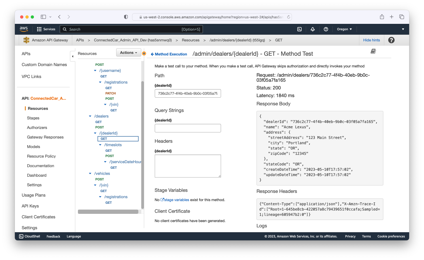Open the Oregon region selector
This screenshot has width=424, height=260.
tap(344, 29)
